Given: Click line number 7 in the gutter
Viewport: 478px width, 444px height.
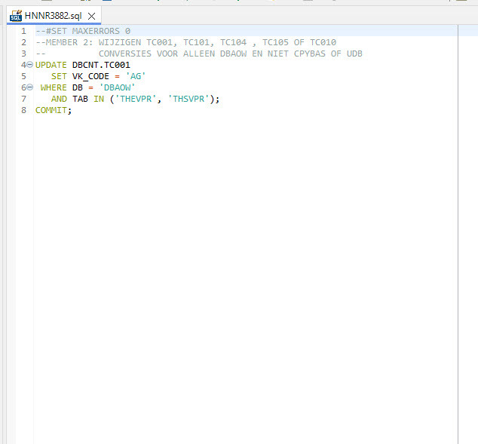Looking at the screenshot, I should [23, 99].
